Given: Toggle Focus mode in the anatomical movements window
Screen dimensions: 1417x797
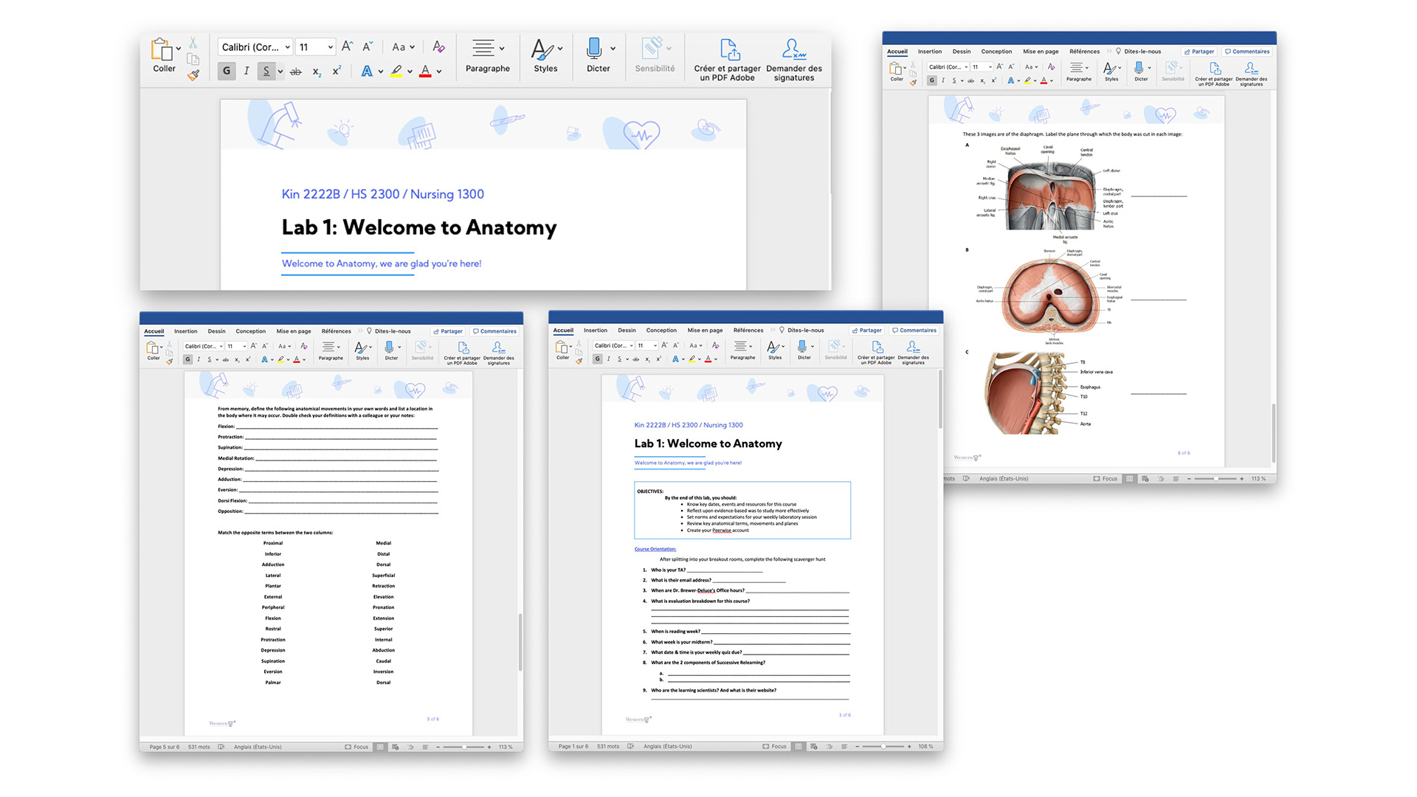Looking at the screenshot, I should [x=356, y=747].
